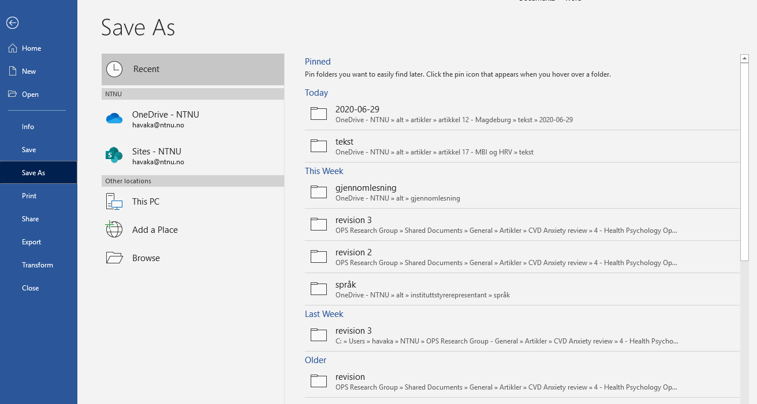Viewport: 757px width, 404px height.
Task: Click the folder icon beside 2020-06-29
Action: (319, 114)
